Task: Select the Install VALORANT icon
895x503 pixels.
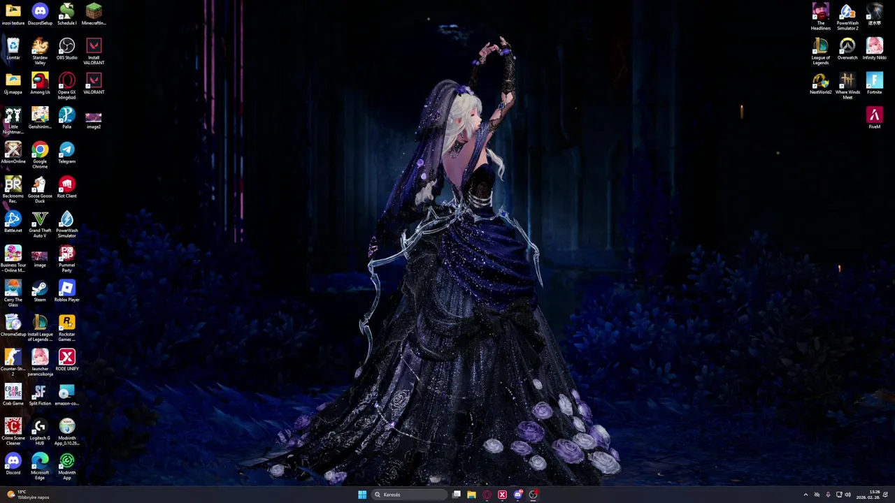Action: pos(94,51)
